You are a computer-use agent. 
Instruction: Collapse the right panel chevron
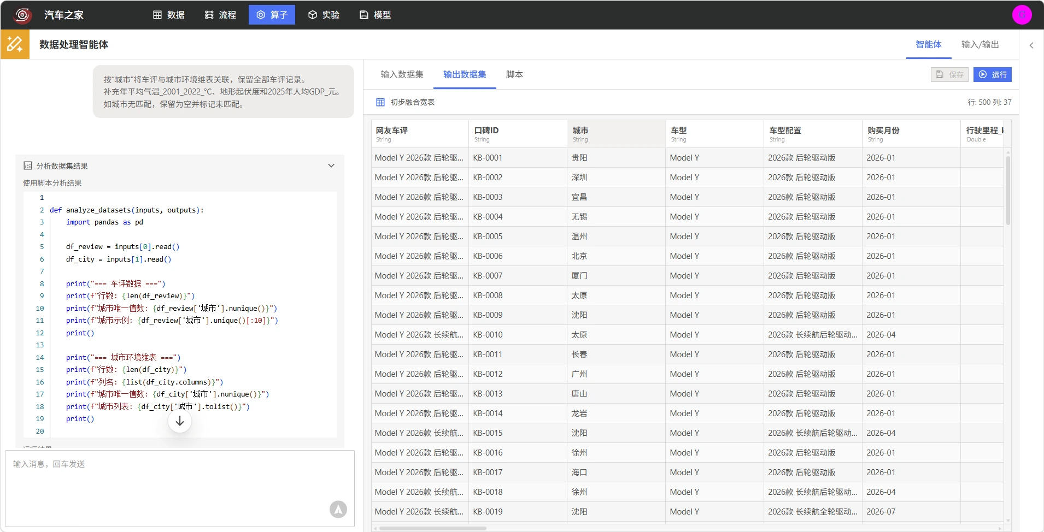click(x=1031, y=45)
